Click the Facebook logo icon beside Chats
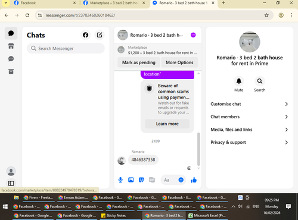 (x=85, y=35)
